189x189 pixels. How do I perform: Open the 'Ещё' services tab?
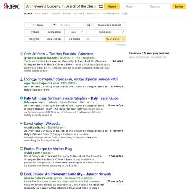point(124,14)
